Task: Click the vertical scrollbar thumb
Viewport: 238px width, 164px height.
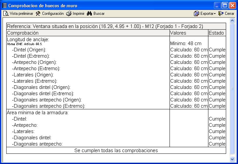Action: (x=232, y=89)
